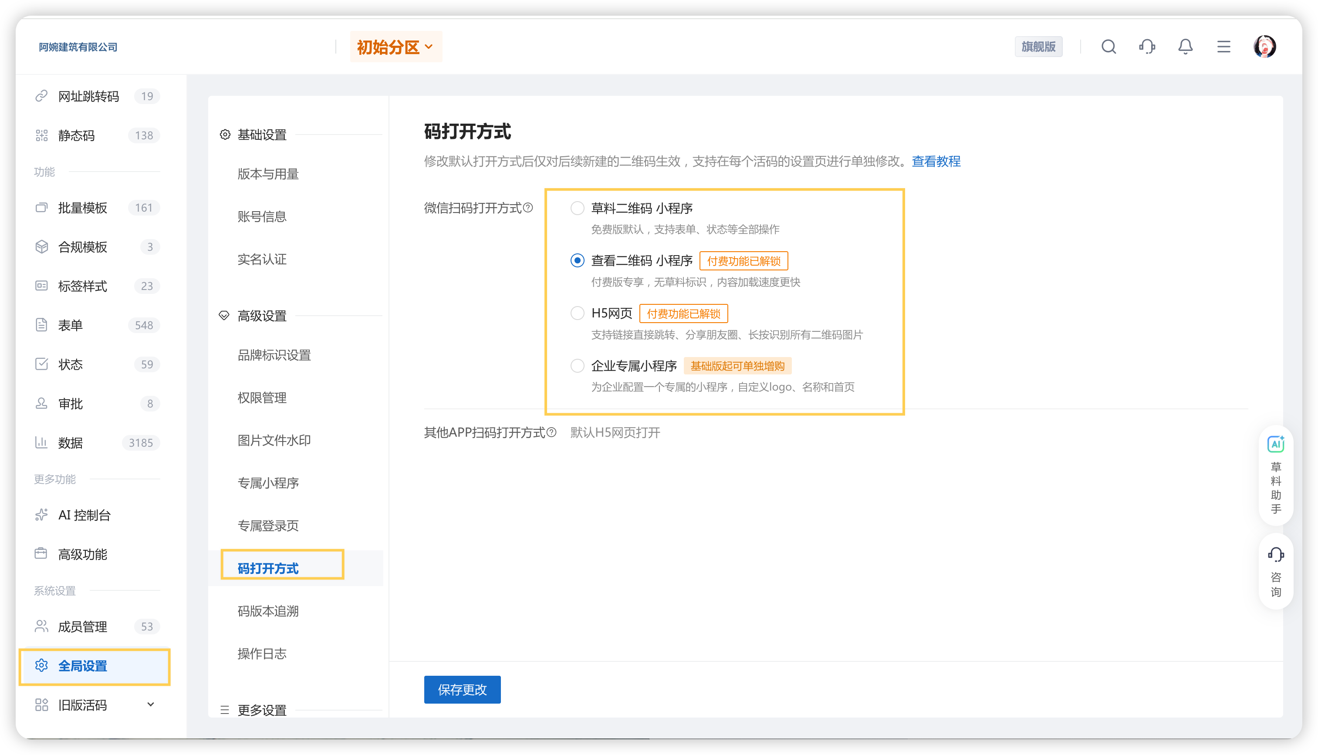The image size is (1318, 755).
Task: Open the 草料助手 AI assistant
Action: pyautogui.click(x=1275, y=475)
